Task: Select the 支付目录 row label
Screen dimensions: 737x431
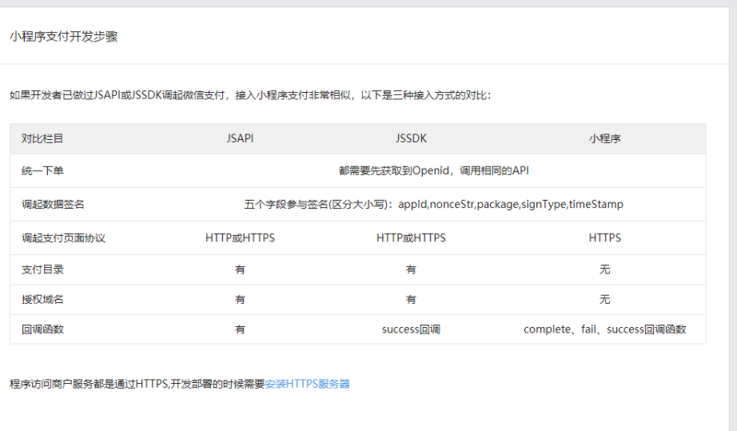Action: pos(42,270)
